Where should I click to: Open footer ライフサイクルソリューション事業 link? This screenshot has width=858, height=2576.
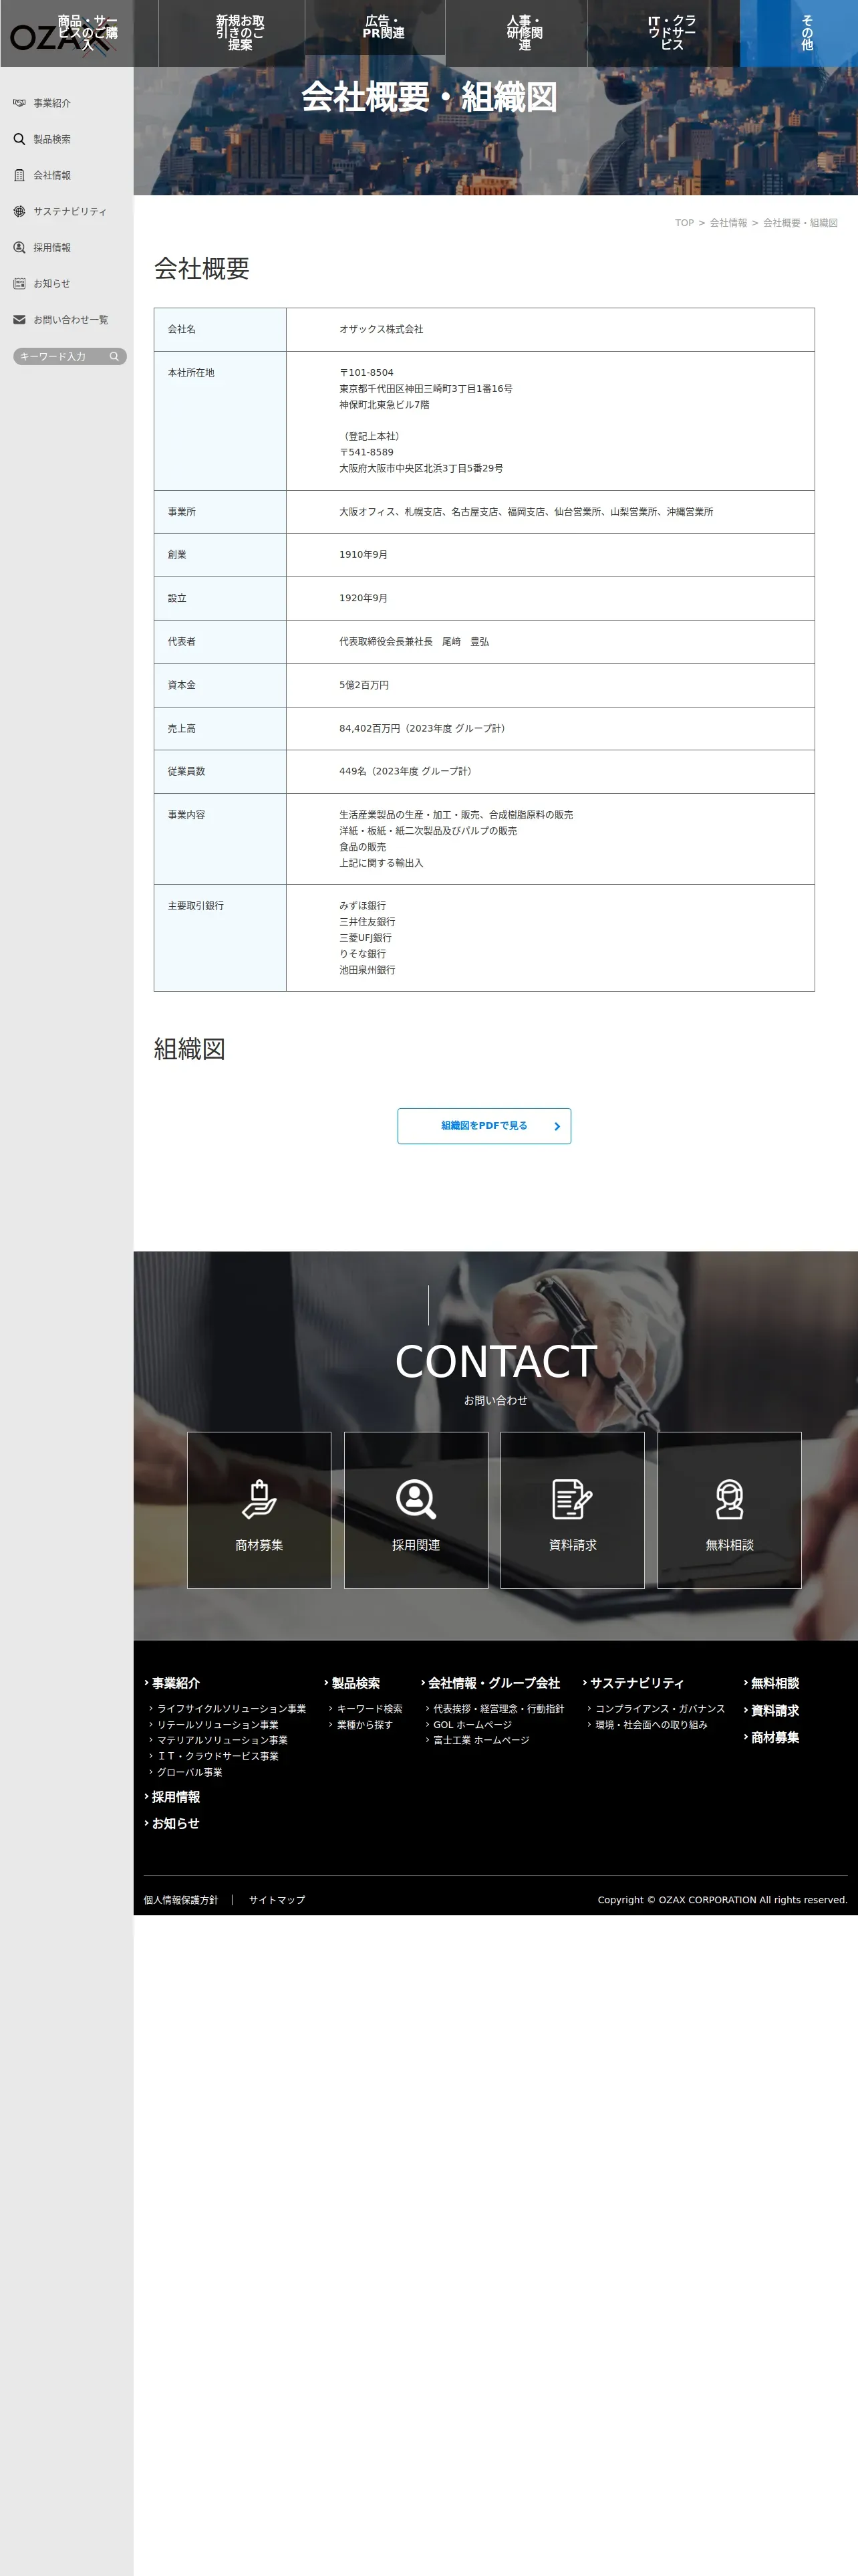tap(232, 1709)
